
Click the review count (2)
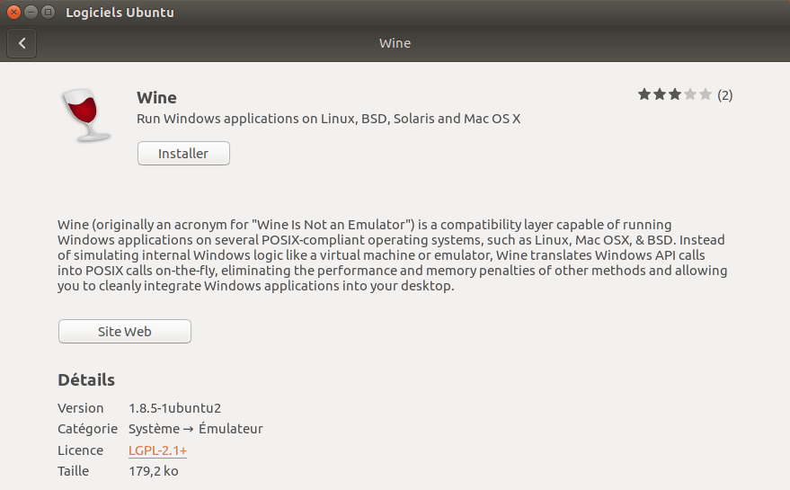(x=725, y=95)
